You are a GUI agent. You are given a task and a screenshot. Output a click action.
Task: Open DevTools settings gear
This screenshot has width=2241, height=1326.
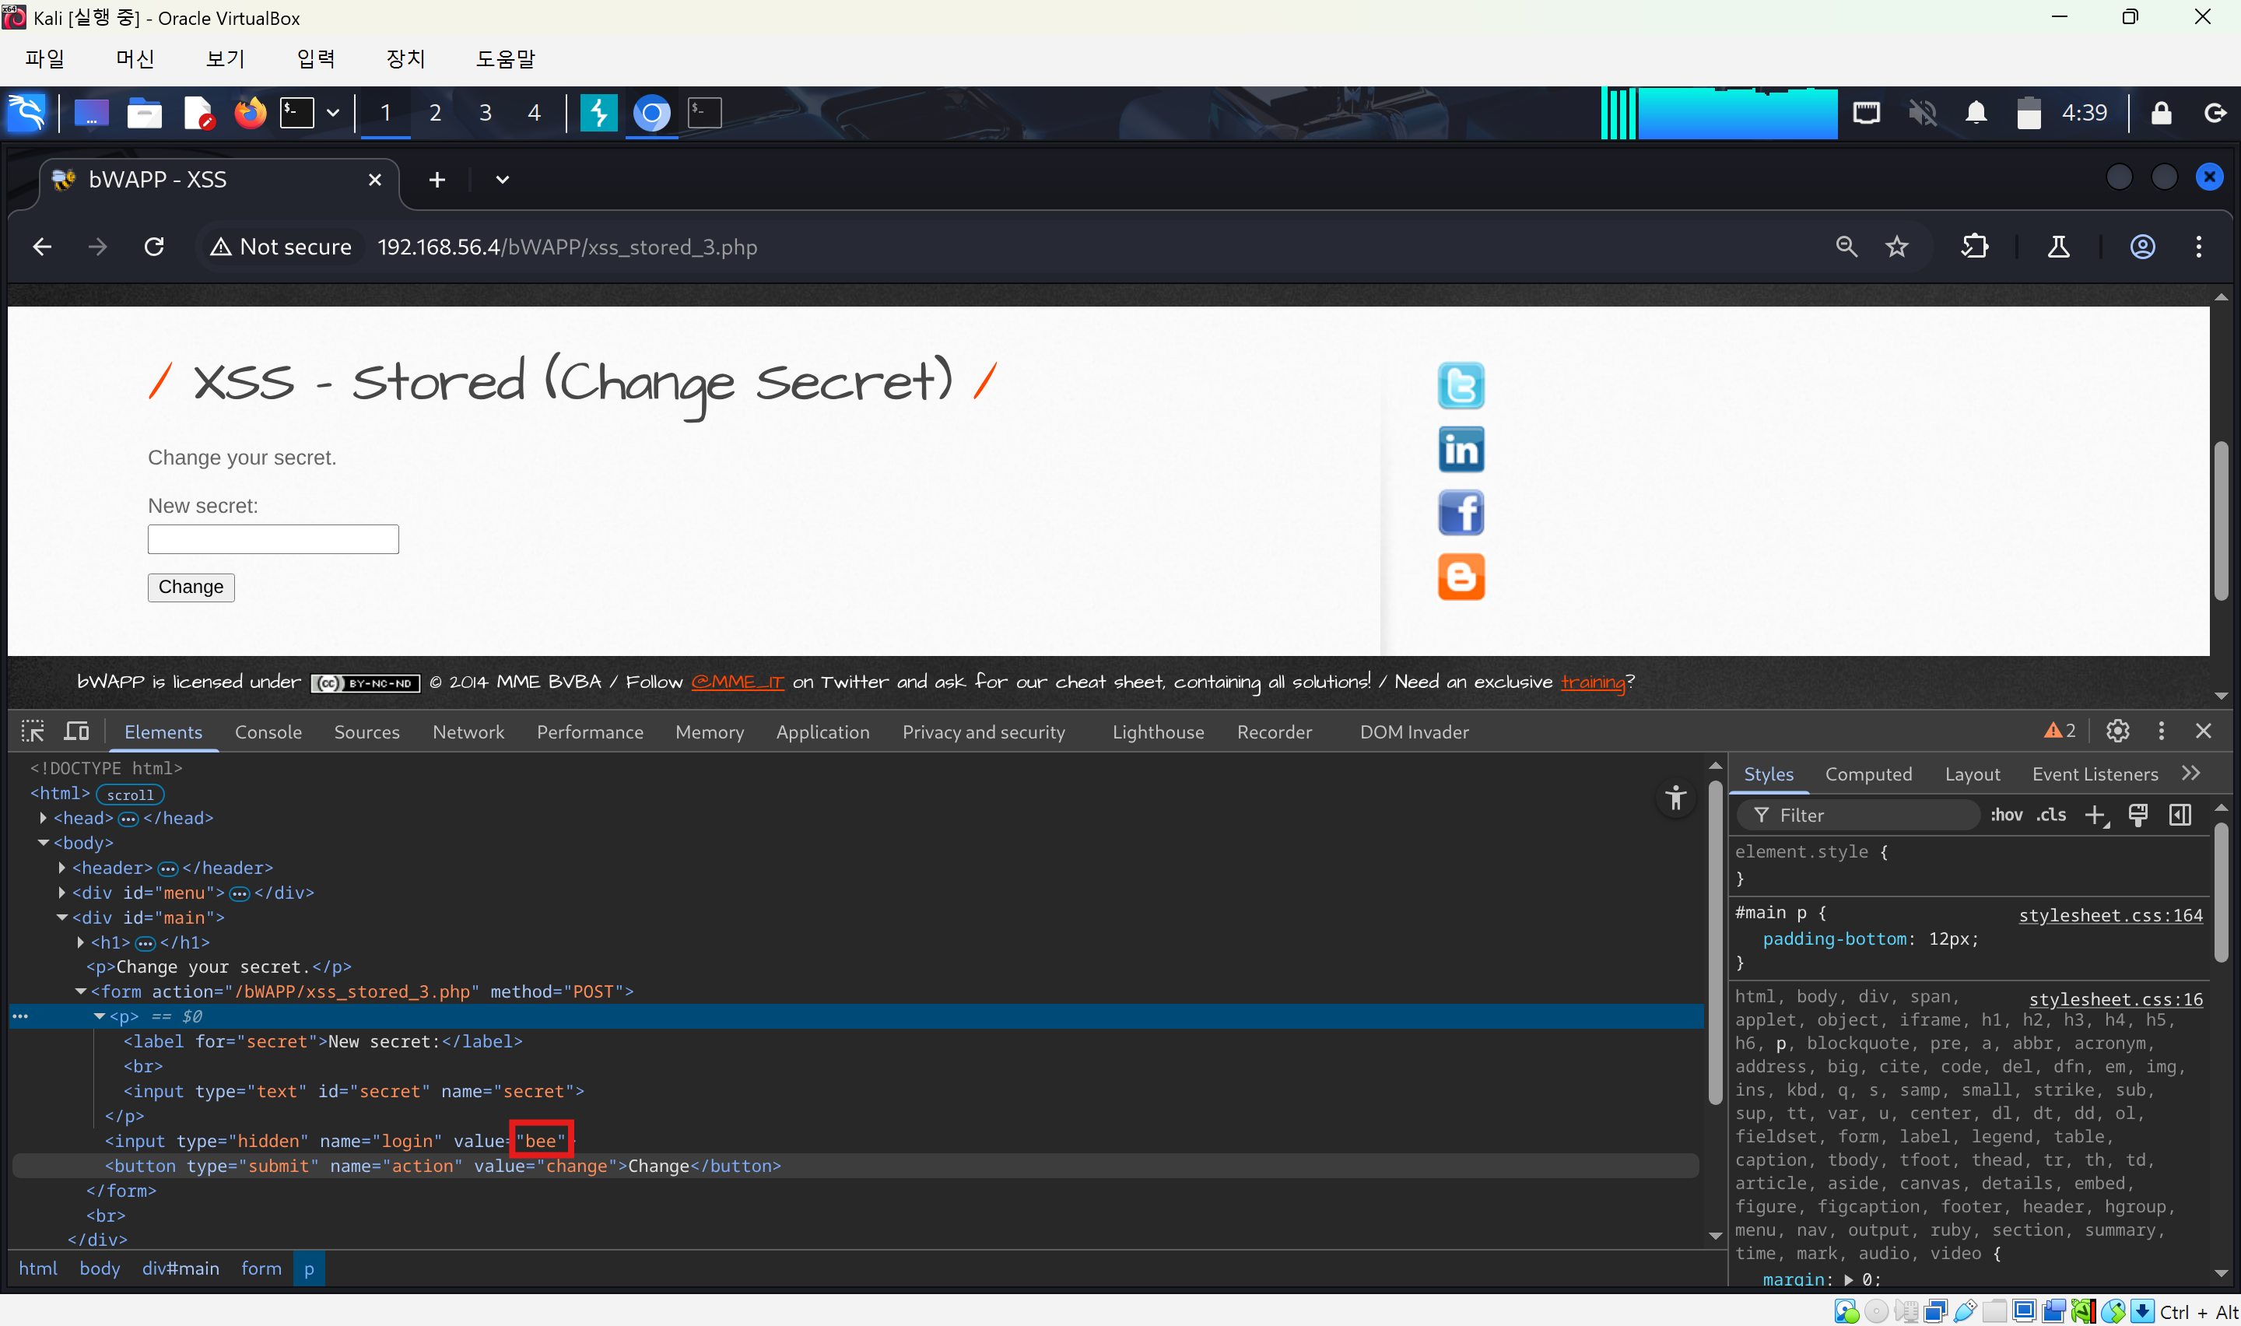[x=2116, y=731]
